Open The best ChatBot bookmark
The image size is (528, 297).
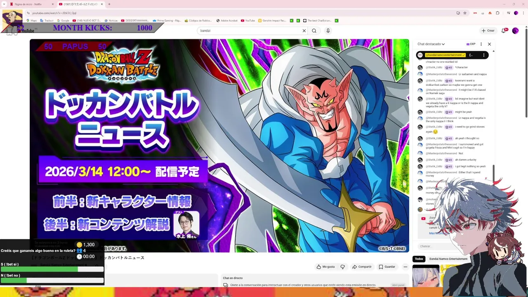(x=317, y=21)
